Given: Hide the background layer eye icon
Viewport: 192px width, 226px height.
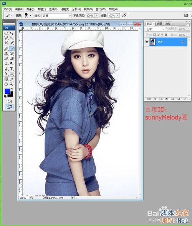Looking at the screenshot, I should coord(147,42).
